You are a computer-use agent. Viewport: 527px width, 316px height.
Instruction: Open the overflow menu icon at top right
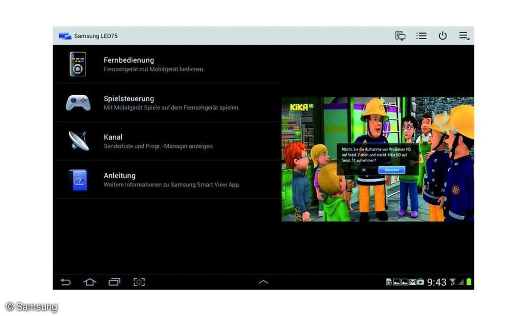(x=464, y=36)
